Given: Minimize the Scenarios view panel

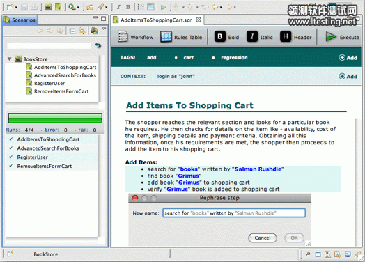Looking at the screenshot, I should coord(95,17).
